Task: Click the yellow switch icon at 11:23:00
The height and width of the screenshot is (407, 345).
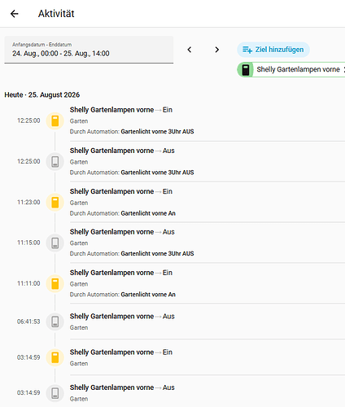Action: (55, 203)
